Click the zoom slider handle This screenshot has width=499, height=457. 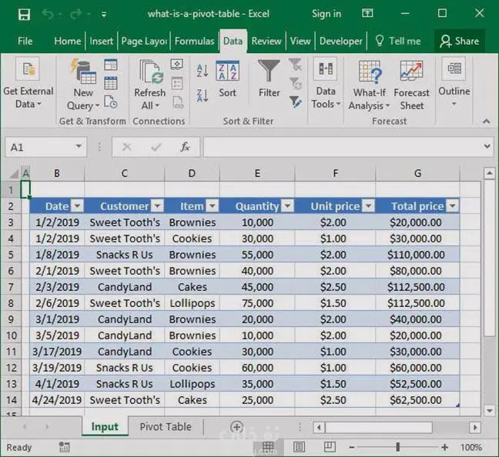tap(397, 447)
